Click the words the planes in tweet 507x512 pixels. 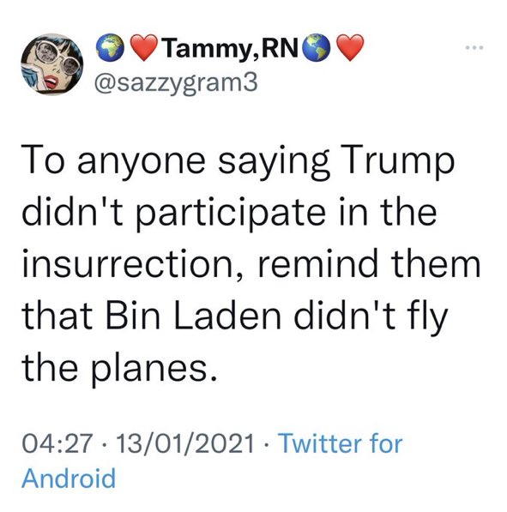(119, 369)
